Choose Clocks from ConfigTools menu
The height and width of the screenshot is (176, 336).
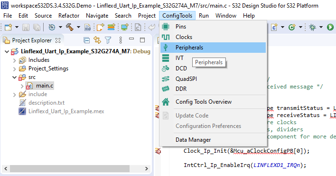pos(213,37)
